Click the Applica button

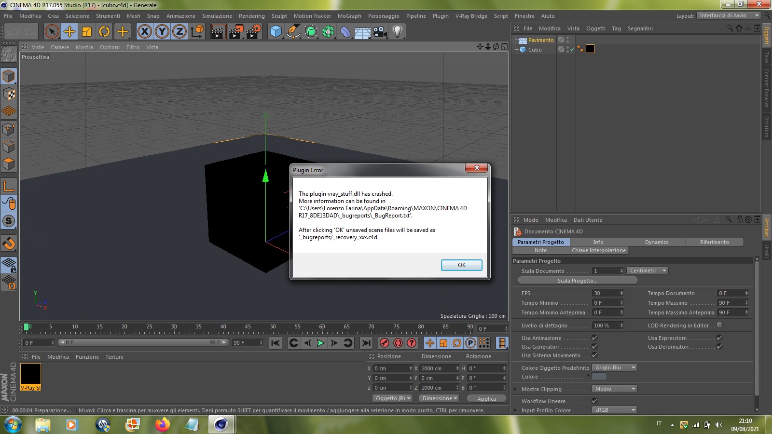pos(486,399)
